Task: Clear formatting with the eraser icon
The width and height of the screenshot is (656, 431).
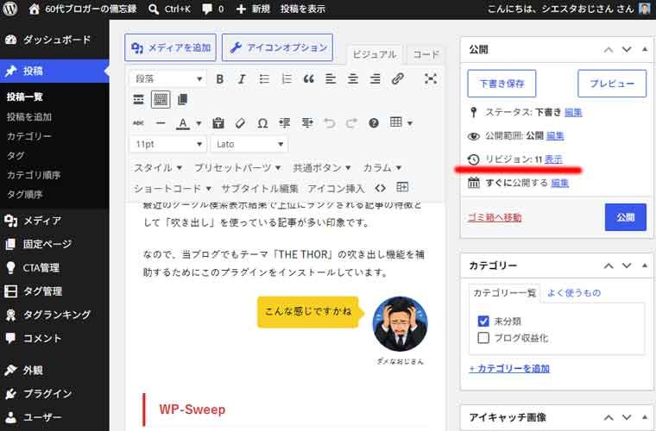Action: tap(240, 122)
